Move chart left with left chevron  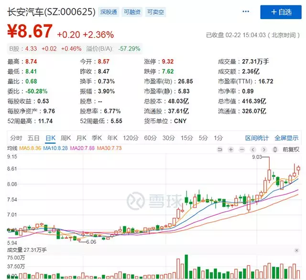coord(253,150)
